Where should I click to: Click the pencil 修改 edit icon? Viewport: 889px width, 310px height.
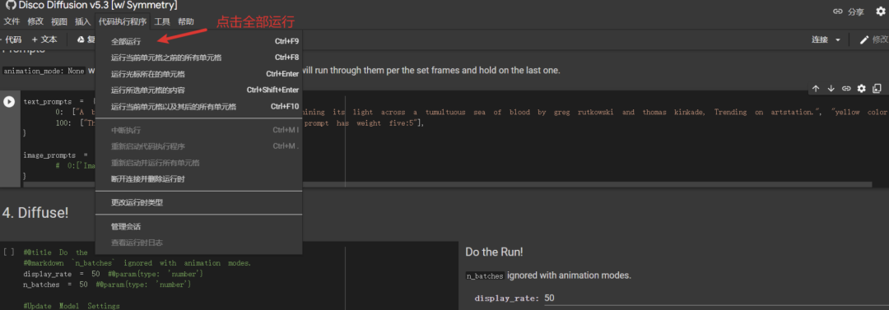(x=864, y=39)
